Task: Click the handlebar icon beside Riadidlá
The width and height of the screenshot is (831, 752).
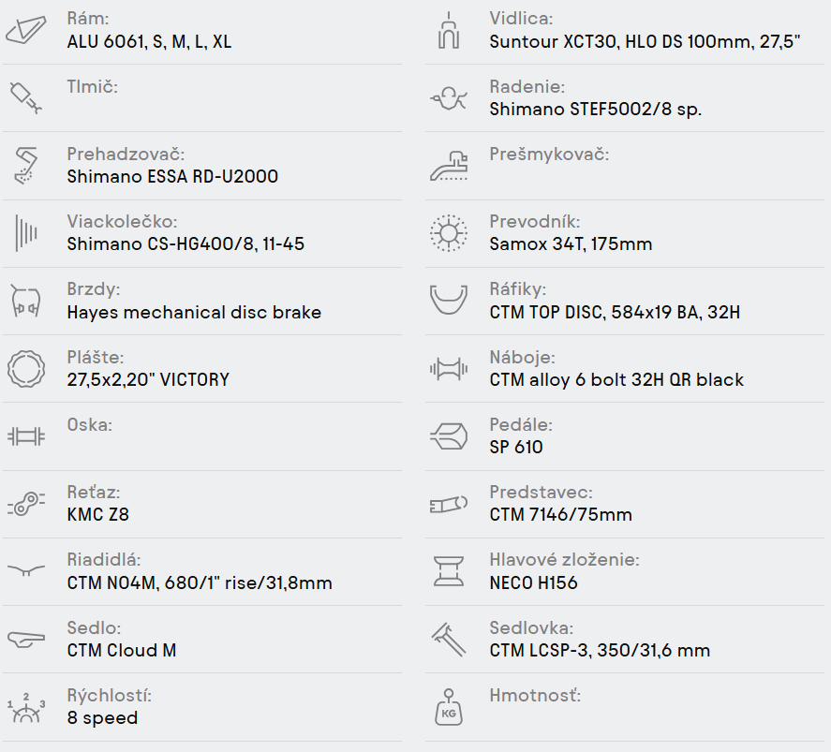Action: [26, 570]
